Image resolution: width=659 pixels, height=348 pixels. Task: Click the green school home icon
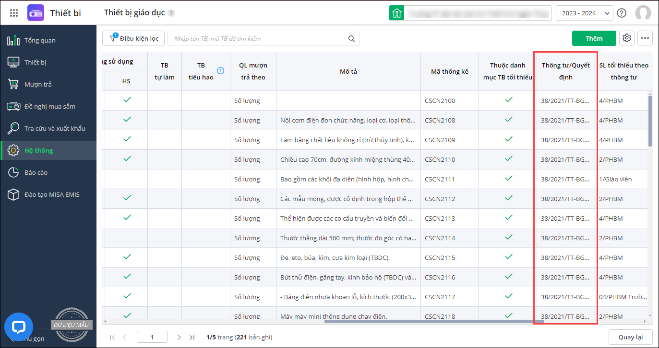point(396,13)
